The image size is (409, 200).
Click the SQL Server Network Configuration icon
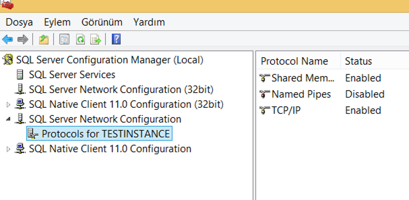[20, 119]
